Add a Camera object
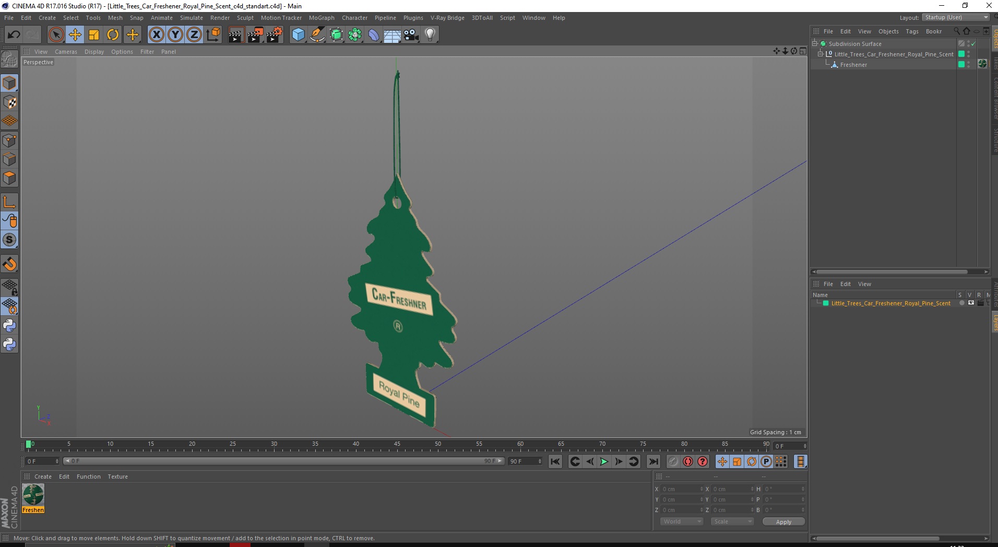The height and width of the screenshot is (547, 998). (x=411, y=35)
